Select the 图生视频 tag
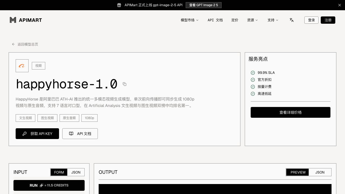This screenshot has width=345, height=194. (x=47, y=118)
